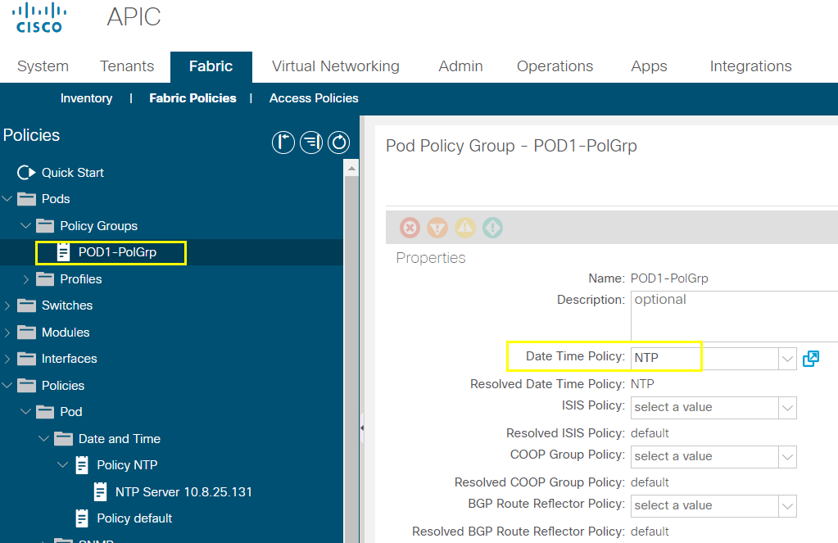Image resolution: width=838 pixels, height=543 pixels.
Task: Expand the Profiles node
Action: click(x=25, y=279)
